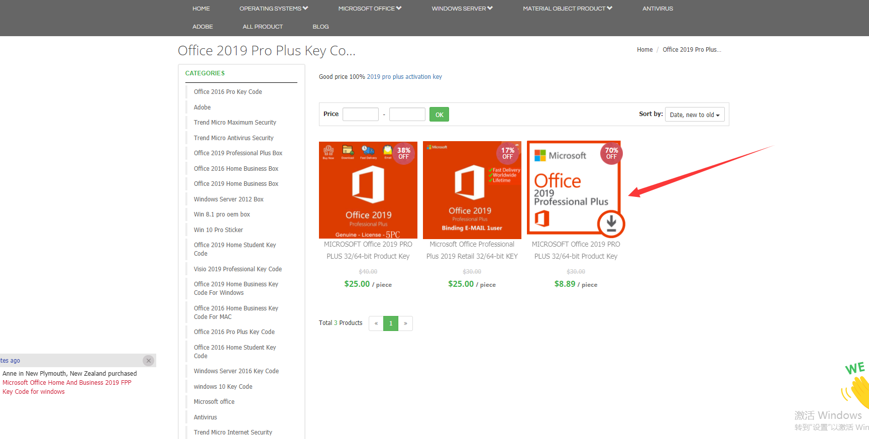Open Office 2016 Home Business Box category
Screen dimensions: 869x439
tap(236, 169)
